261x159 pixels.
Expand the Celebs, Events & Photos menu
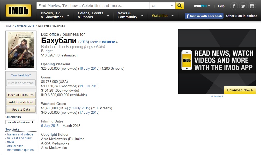coord(93,15)
